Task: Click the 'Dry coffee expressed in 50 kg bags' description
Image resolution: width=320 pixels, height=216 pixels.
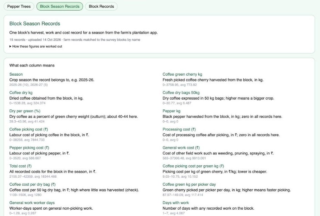Action: 218,98
